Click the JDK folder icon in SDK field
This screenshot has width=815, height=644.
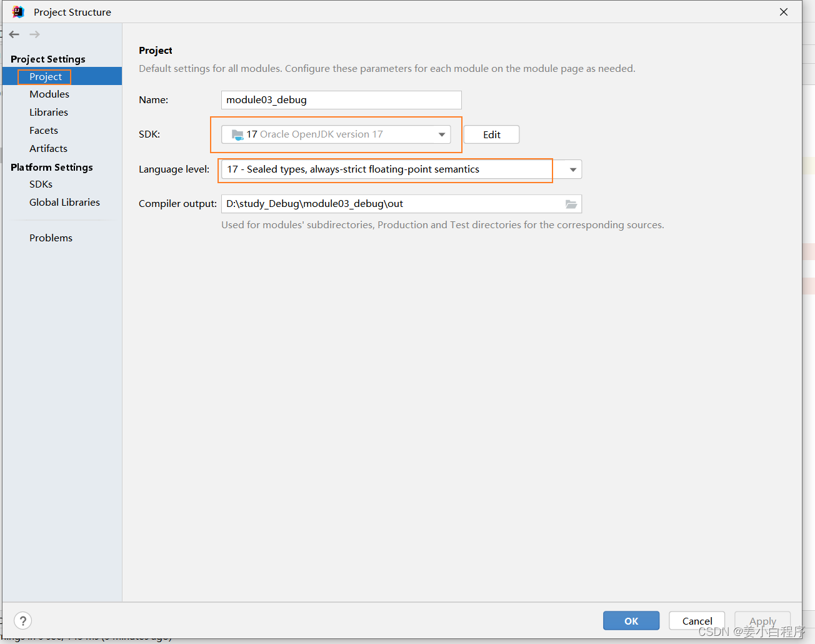point(237,134)
